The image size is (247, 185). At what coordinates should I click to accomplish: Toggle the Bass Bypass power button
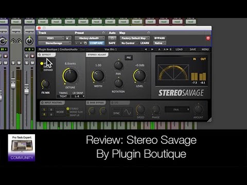(x=88, y=103)
